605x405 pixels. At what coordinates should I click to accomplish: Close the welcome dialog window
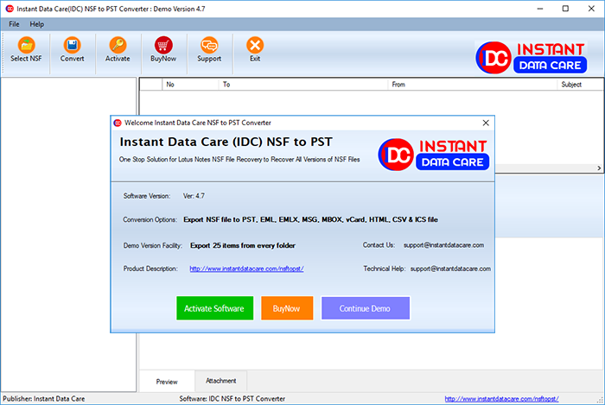(485, 123)
